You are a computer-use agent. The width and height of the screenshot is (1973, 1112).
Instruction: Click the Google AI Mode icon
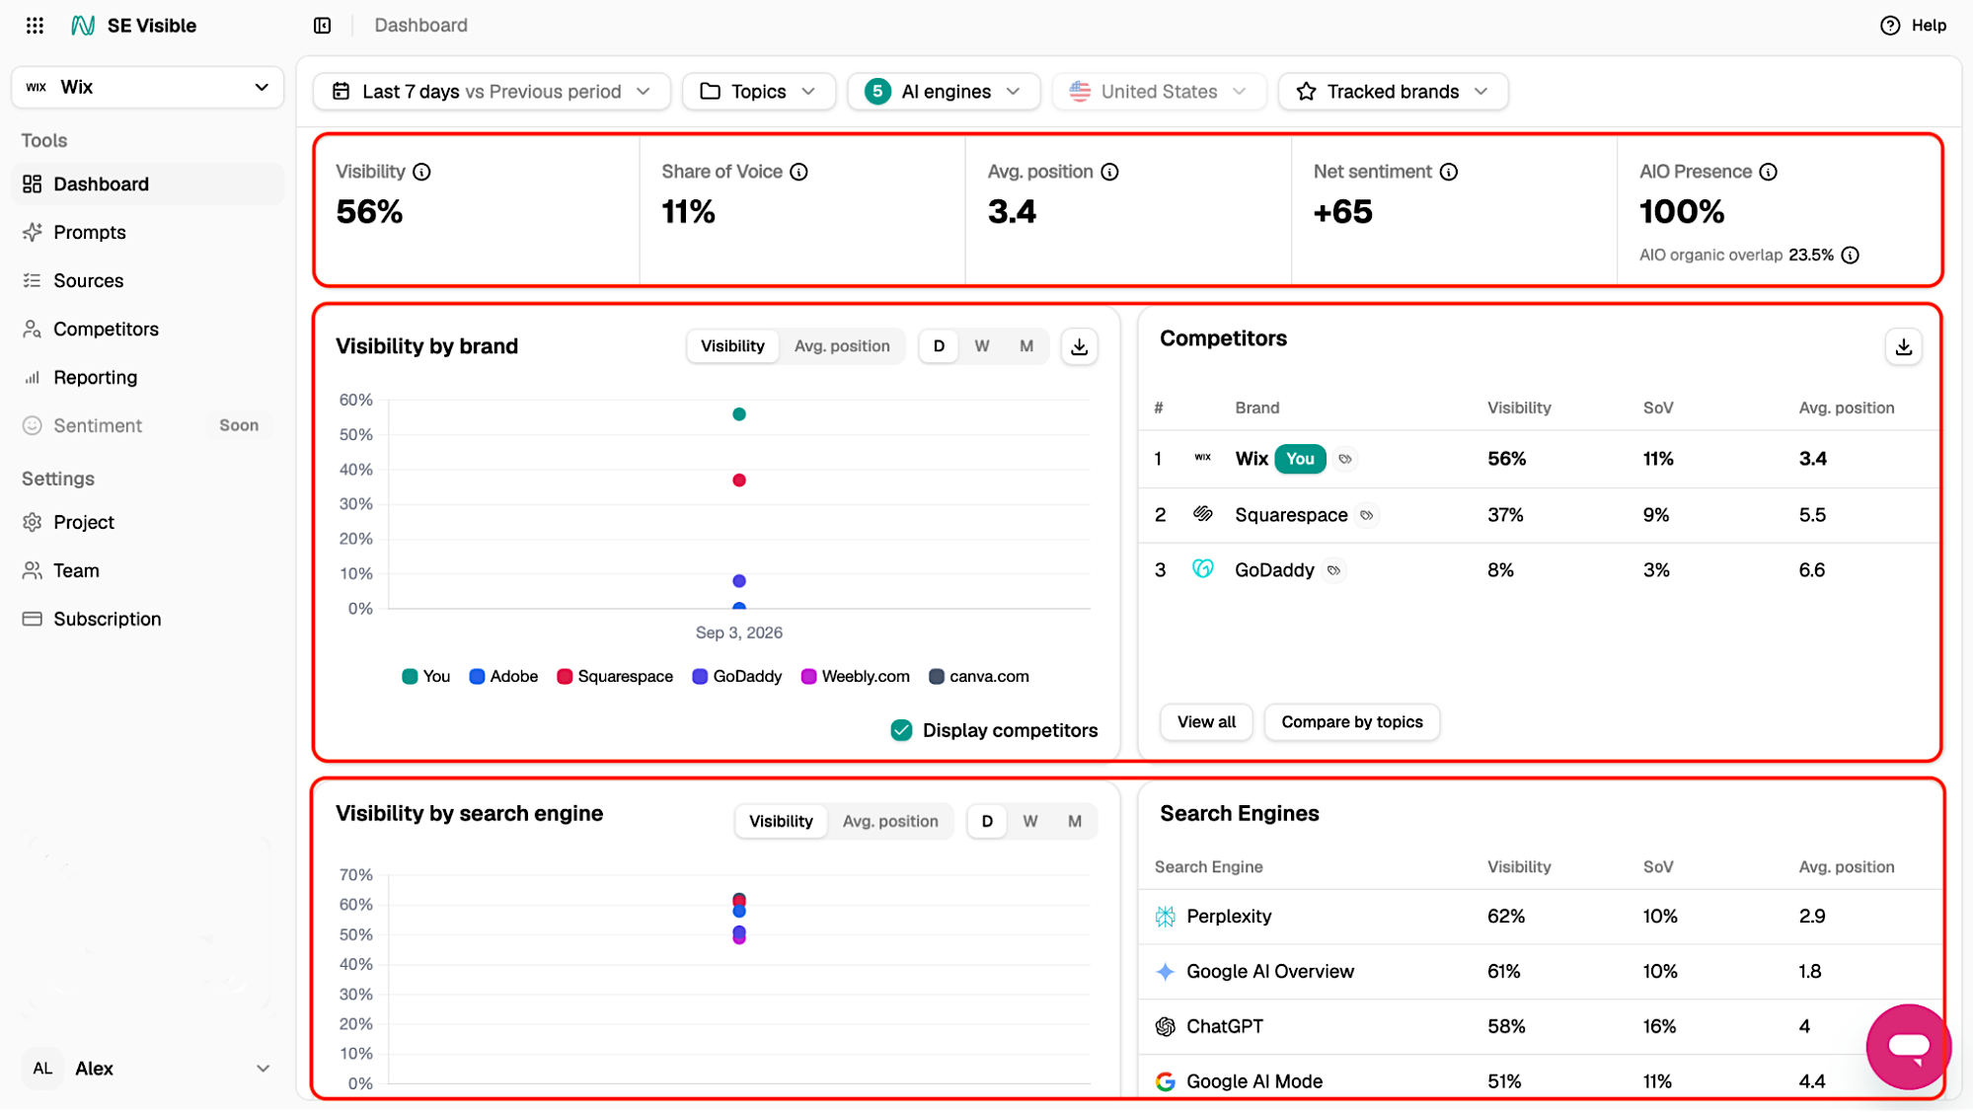coord(1165,1081)
